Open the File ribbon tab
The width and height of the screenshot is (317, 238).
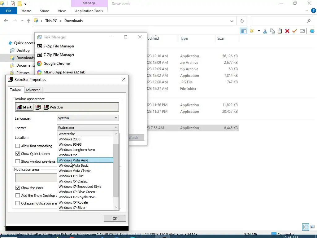(x=9, y=11)
